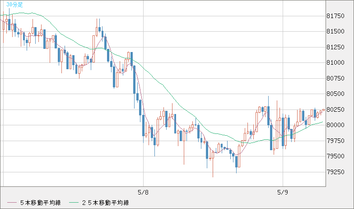Viewport: 354px width, 209px height.
Task: Click the 80750 price axis label
Action: [335, 78]
